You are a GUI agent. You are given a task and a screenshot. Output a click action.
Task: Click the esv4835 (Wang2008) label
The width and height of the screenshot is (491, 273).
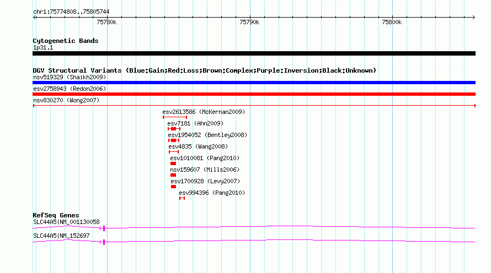tap(198, 146)
